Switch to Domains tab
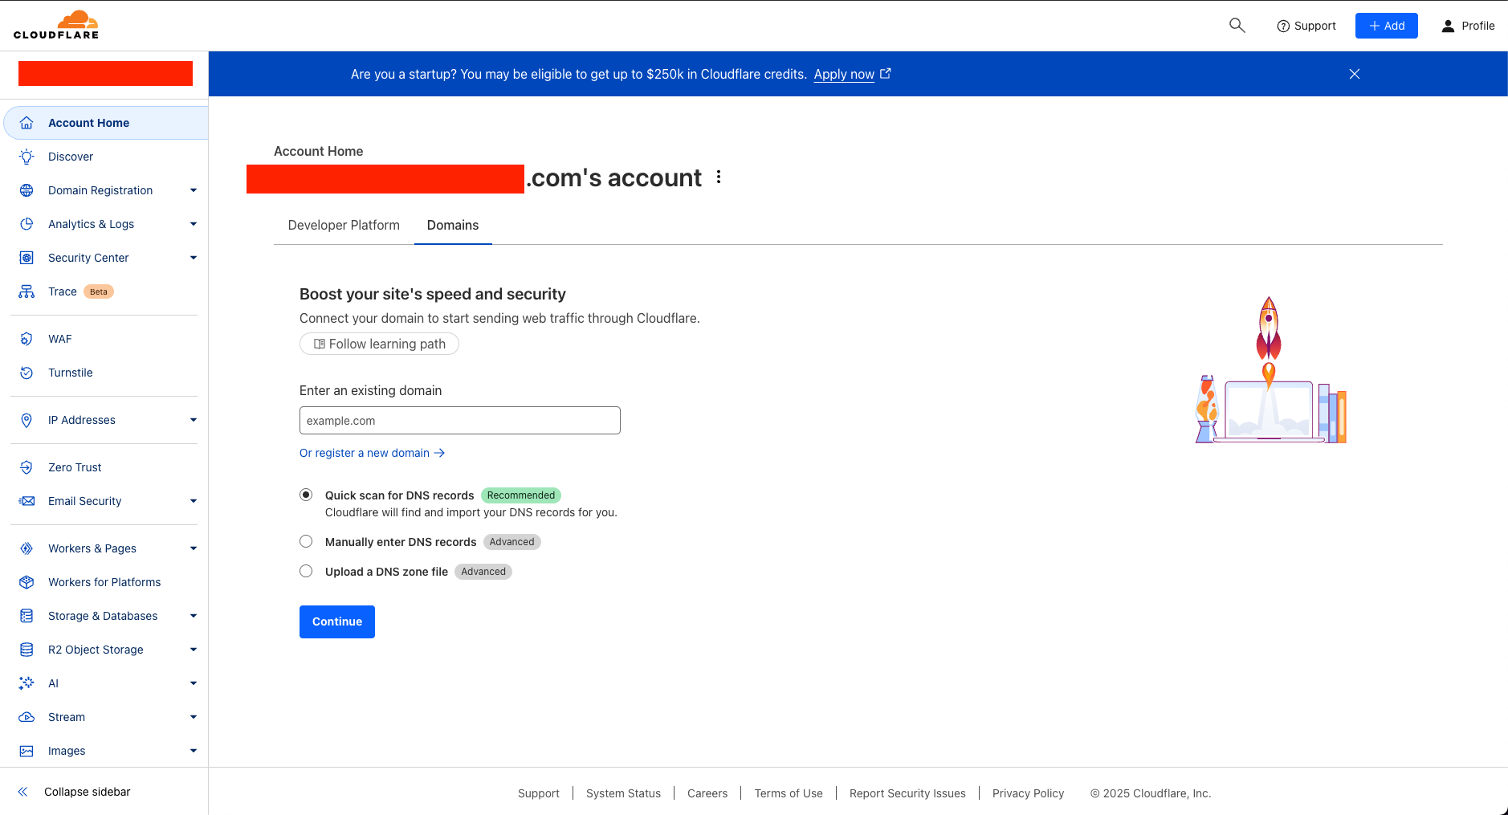This screenshot has width=1508, height=815. [x=453, y=226]
